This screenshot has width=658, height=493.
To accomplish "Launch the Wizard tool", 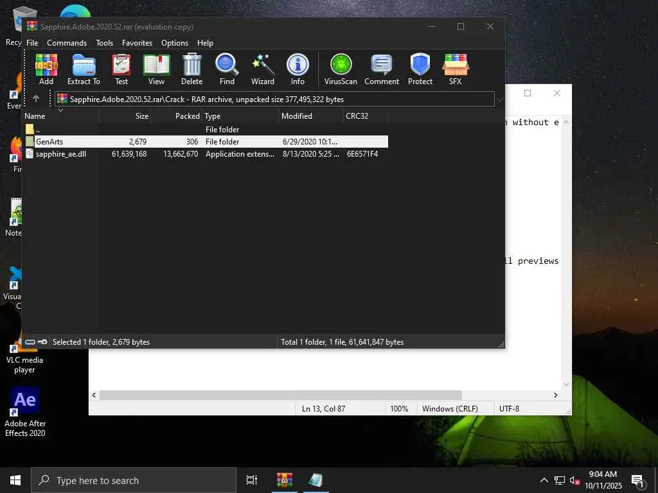I will tap(263, 69).
